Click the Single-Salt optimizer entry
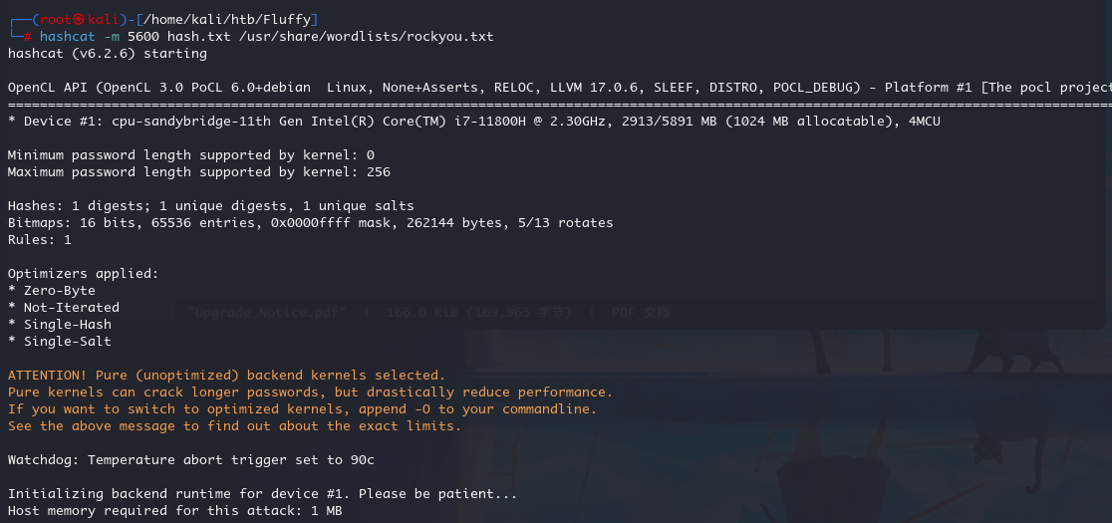Viewport: 1112px width, 523px height. pyautogui.click(x=60, y=342)
